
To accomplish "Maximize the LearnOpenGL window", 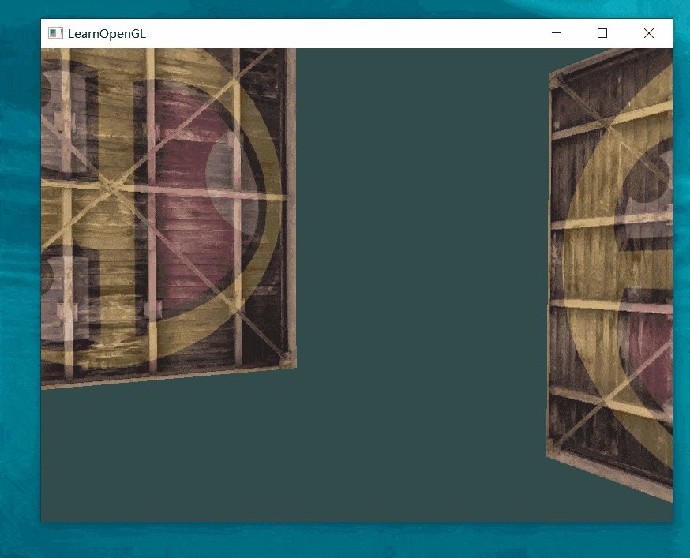I will 602,33.
